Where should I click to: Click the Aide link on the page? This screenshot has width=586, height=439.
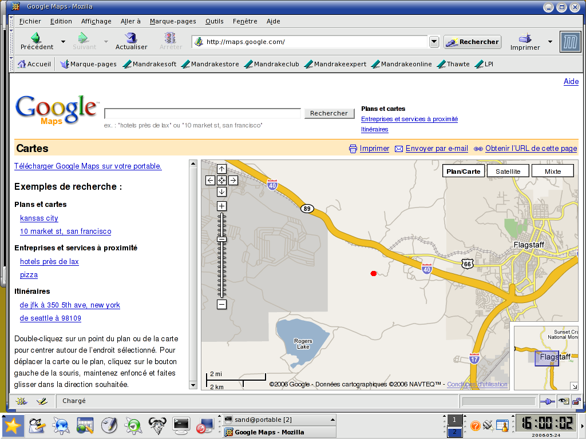(571, 81)
